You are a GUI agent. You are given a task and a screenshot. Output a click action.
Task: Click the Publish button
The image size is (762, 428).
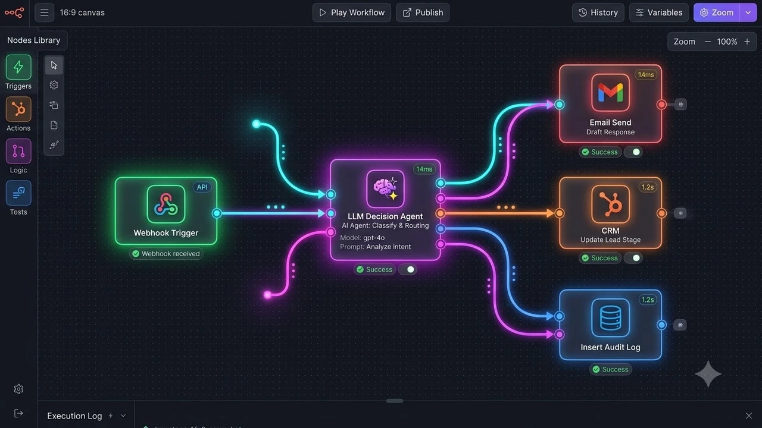423,12
